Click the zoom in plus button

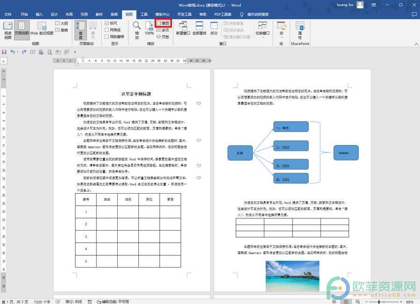point(401,302)
